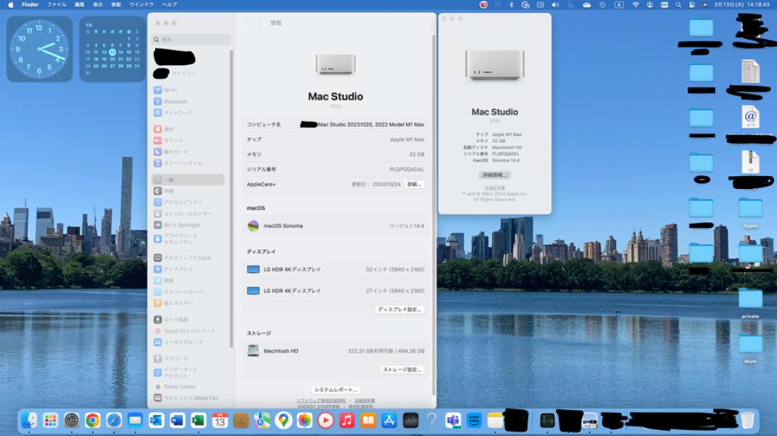Open ストレージ設定 button
Image resolution: width=777 pixels, height=436 pixels.
(402, 370)
